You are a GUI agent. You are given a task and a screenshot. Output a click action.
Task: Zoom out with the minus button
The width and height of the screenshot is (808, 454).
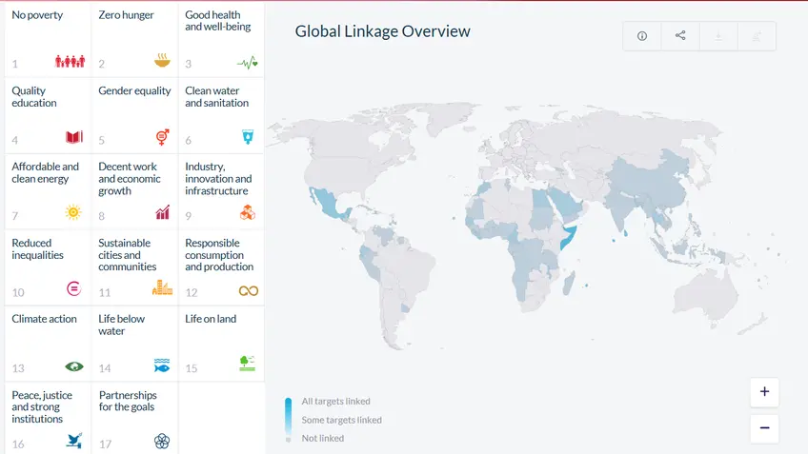coord(764,428)
